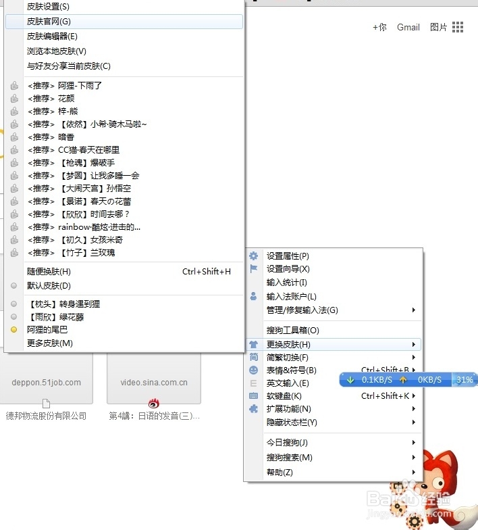Click the flag icon beside 设置向导(X)
The height and width of the screenshot is (530, 478).
coord(254,269)
